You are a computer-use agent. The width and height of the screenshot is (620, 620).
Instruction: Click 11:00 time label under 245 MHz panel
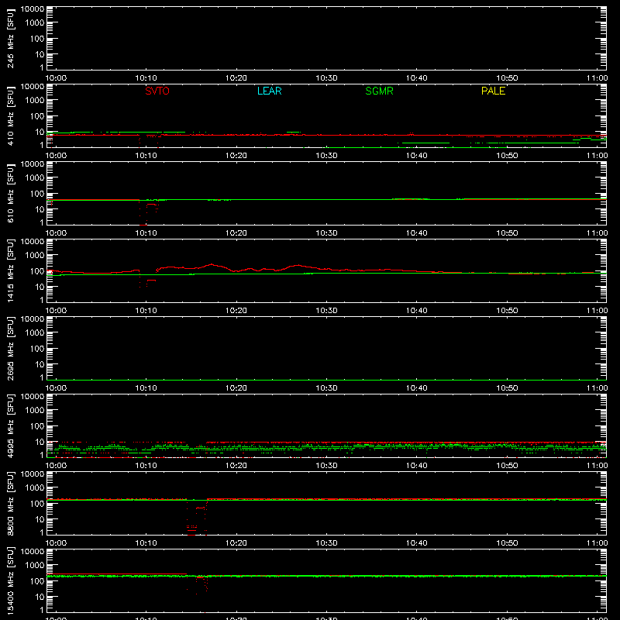[597, 78]
